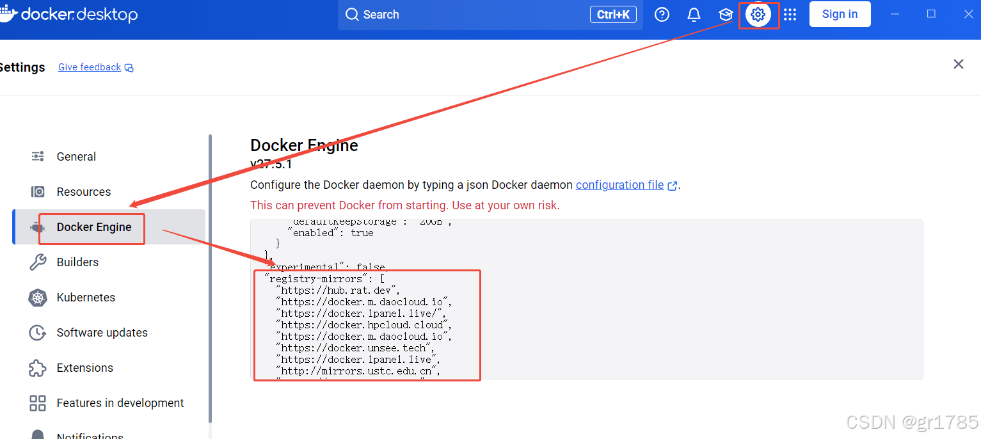Open the notifications bell icon
The width and height of the screenshot is (981, 439).
[x=694, y=15]
